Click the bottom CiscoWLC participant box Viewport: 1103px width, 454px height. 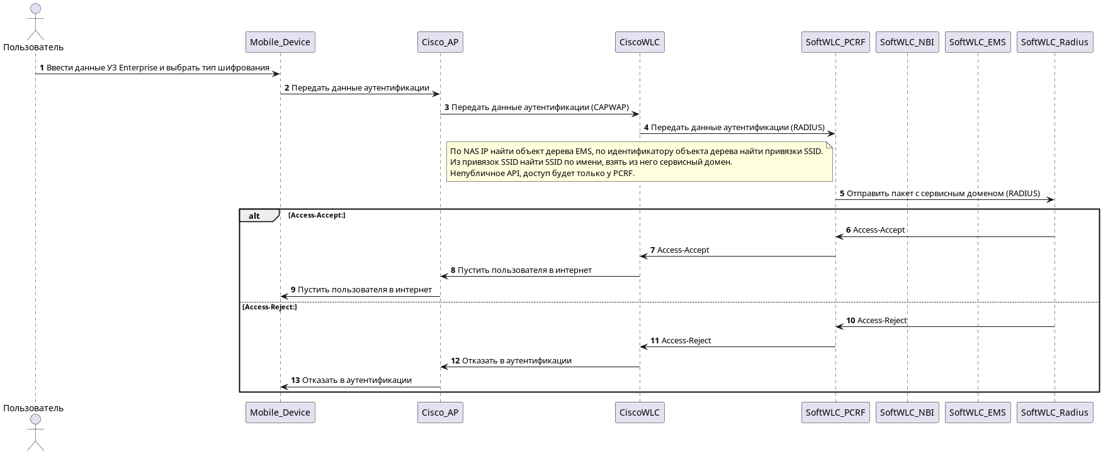click(x=640, y=412)
